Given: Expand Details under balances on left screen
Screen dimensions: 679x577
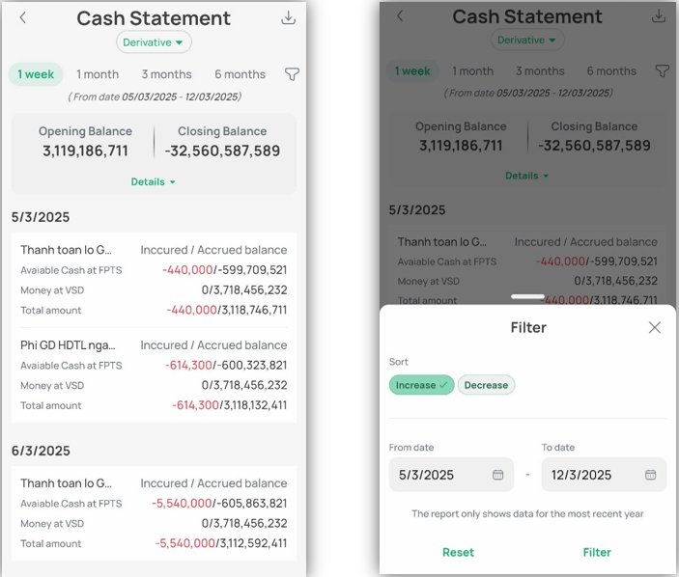Looking at the screenshot, I should click(x=154, y=181).
